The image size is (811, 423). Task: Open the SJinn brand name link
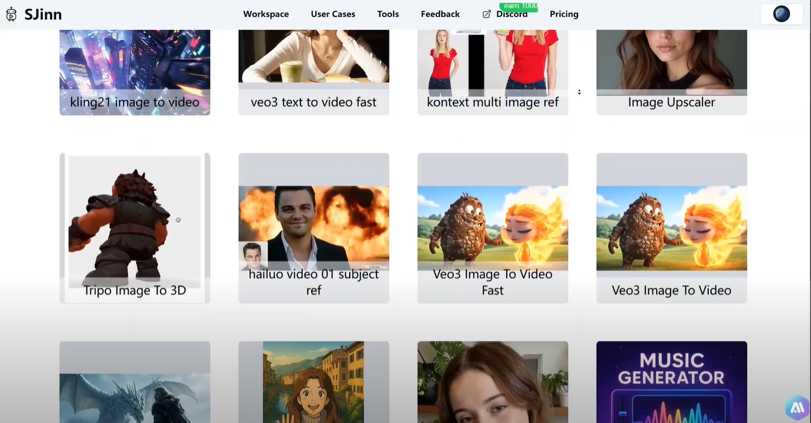(43, 14)
